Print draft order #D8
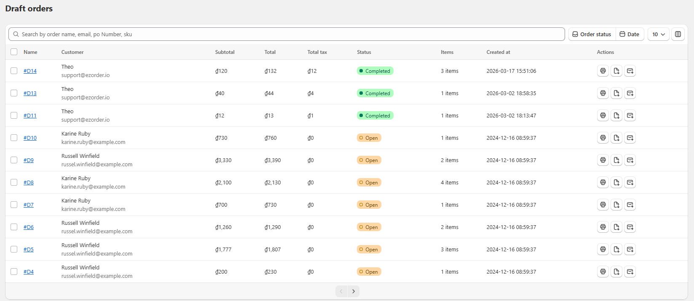The height and width of the screenshot is (301, 694). [603, 182]
